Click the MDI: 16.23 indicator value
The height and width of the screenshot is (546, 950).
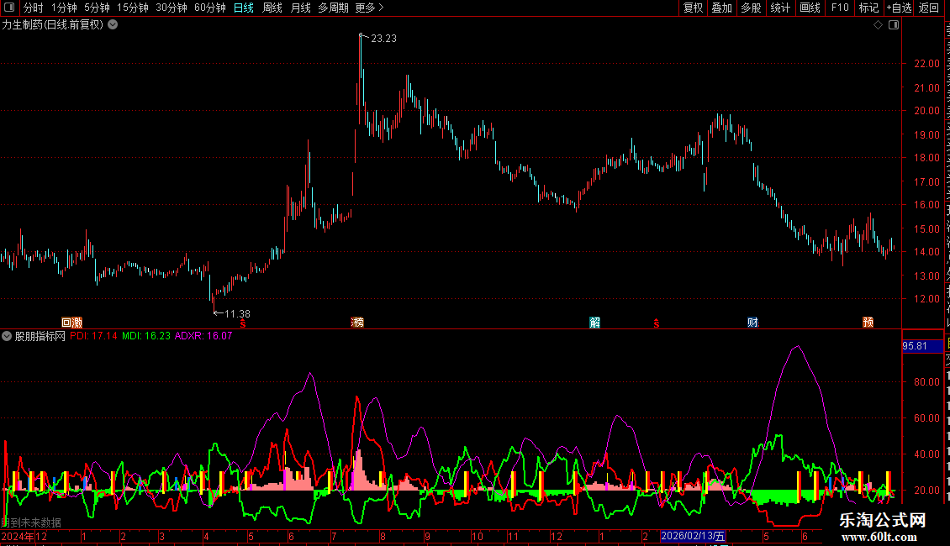146,336
